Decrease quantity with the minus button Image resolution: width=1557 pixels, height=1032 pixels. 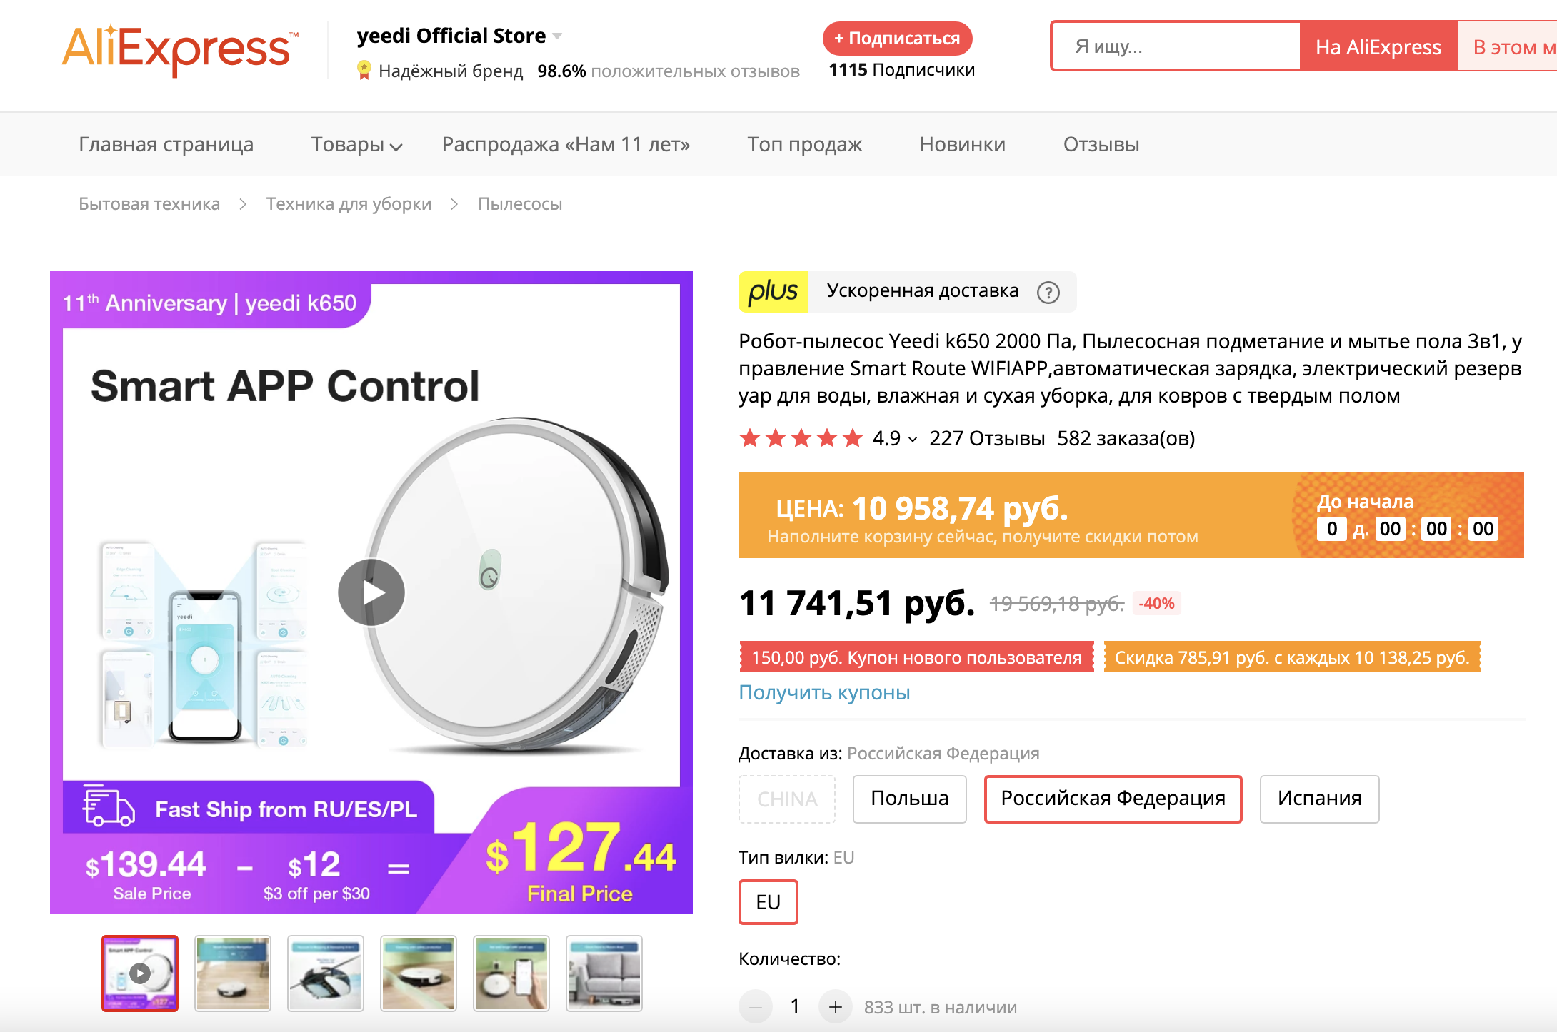pos(756,1007)
